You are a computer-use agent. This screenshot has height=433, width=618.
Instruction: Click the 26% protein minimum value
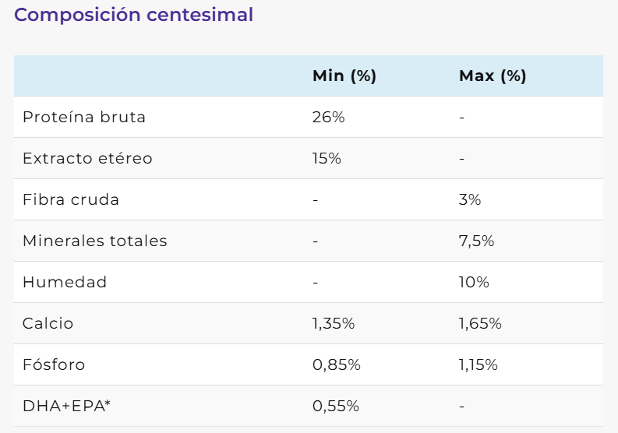point(328,117)
